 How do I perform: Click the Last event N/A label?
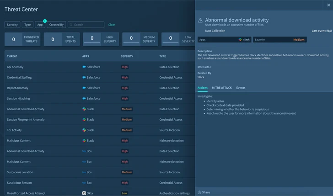[x=322, y=31]
